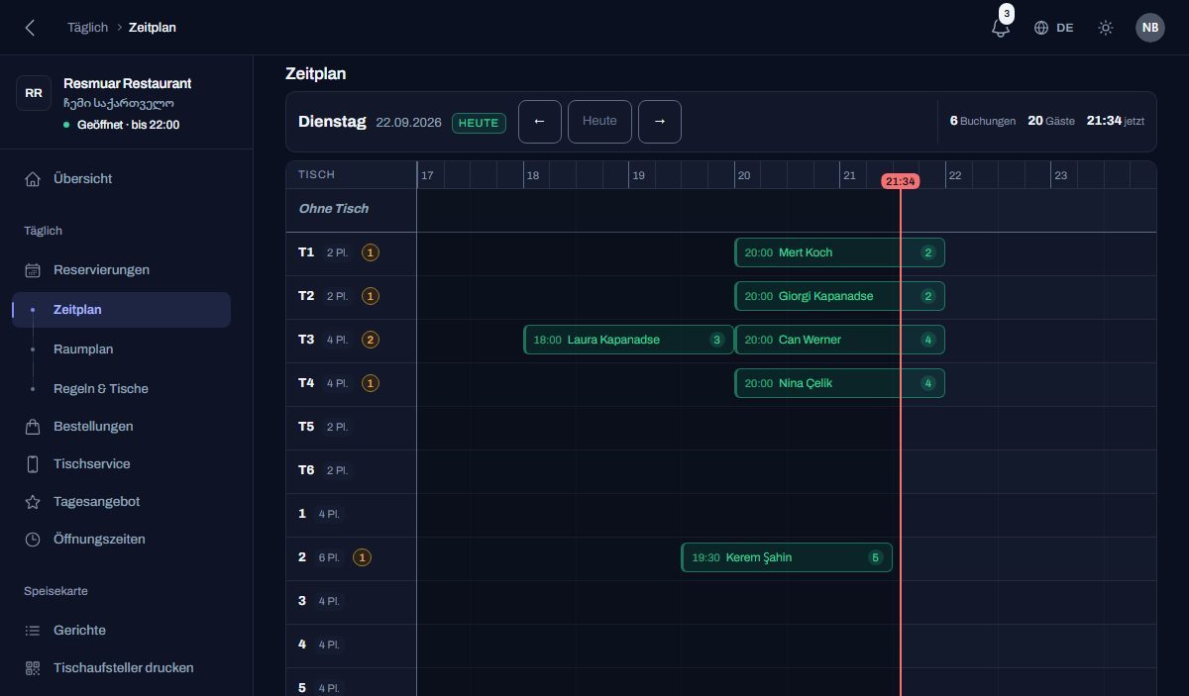Go to previous day arrow
This screenshot has width=1189, height=696.
540,122
